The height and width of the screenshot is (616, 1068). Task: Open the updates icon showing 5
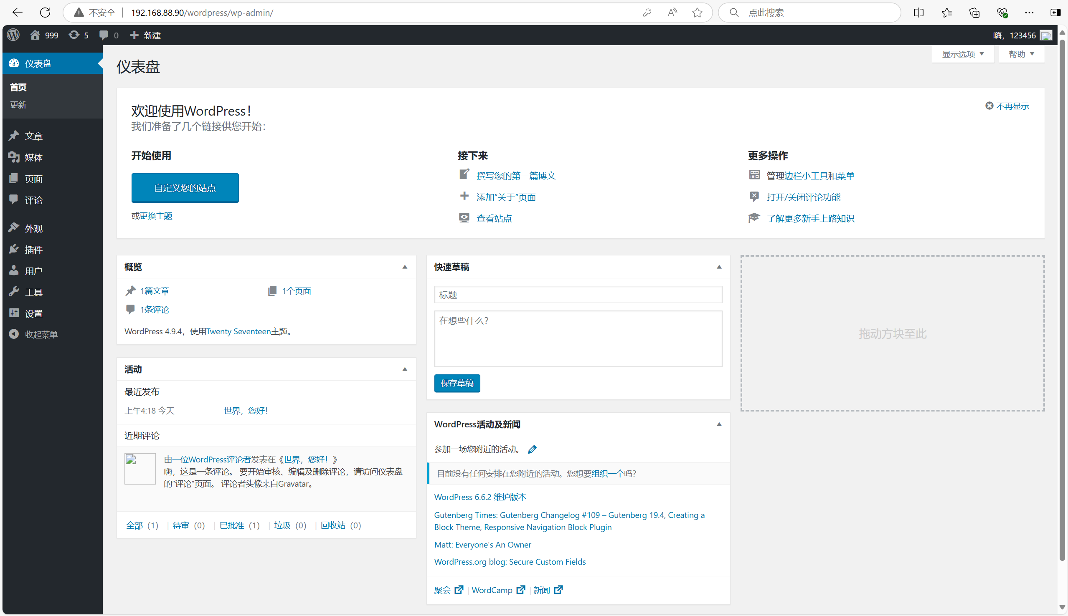79,35
